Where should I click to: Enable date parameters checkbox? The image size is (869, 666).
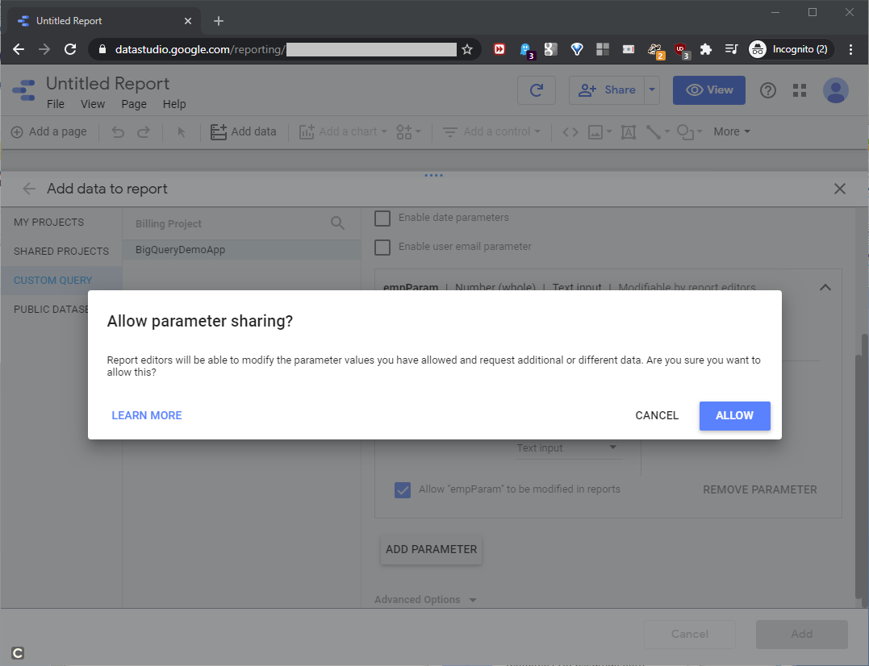[x=382, y=218]
